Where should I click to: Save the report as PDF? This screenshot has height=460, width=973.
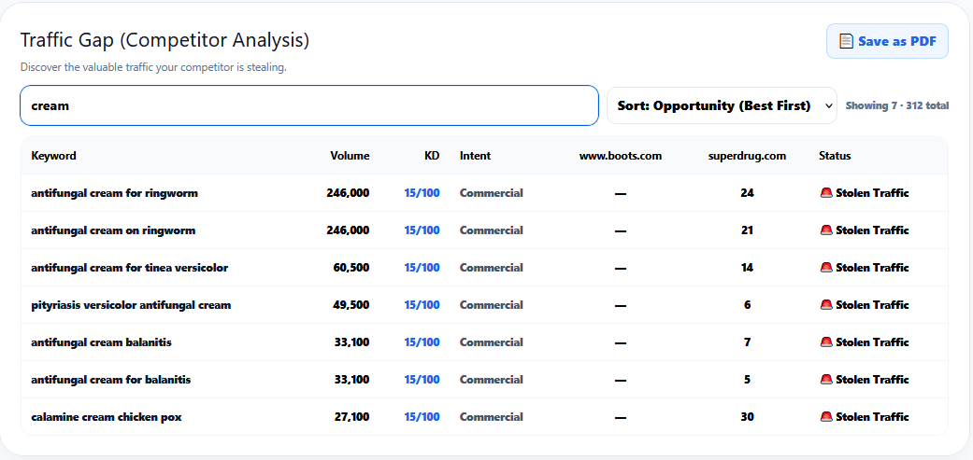(x=887, y=41)
